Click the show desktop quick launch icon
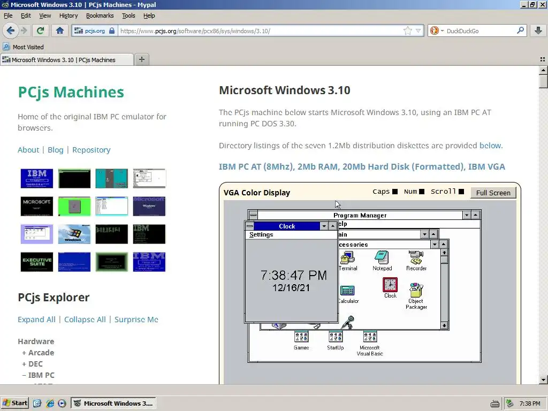The width and height of the screenshot is (548, 411). (x=37, y=404)
